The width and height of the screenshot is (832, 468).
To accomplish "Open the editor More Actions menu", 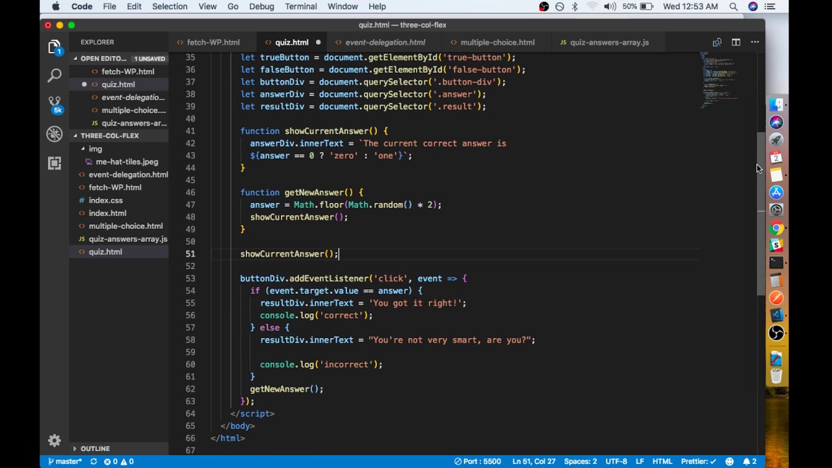I will (755, 42).
